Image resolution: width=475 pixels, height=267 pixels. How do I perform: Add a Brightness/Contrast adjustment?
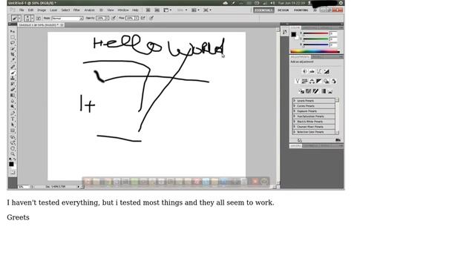tap(304, 71)
